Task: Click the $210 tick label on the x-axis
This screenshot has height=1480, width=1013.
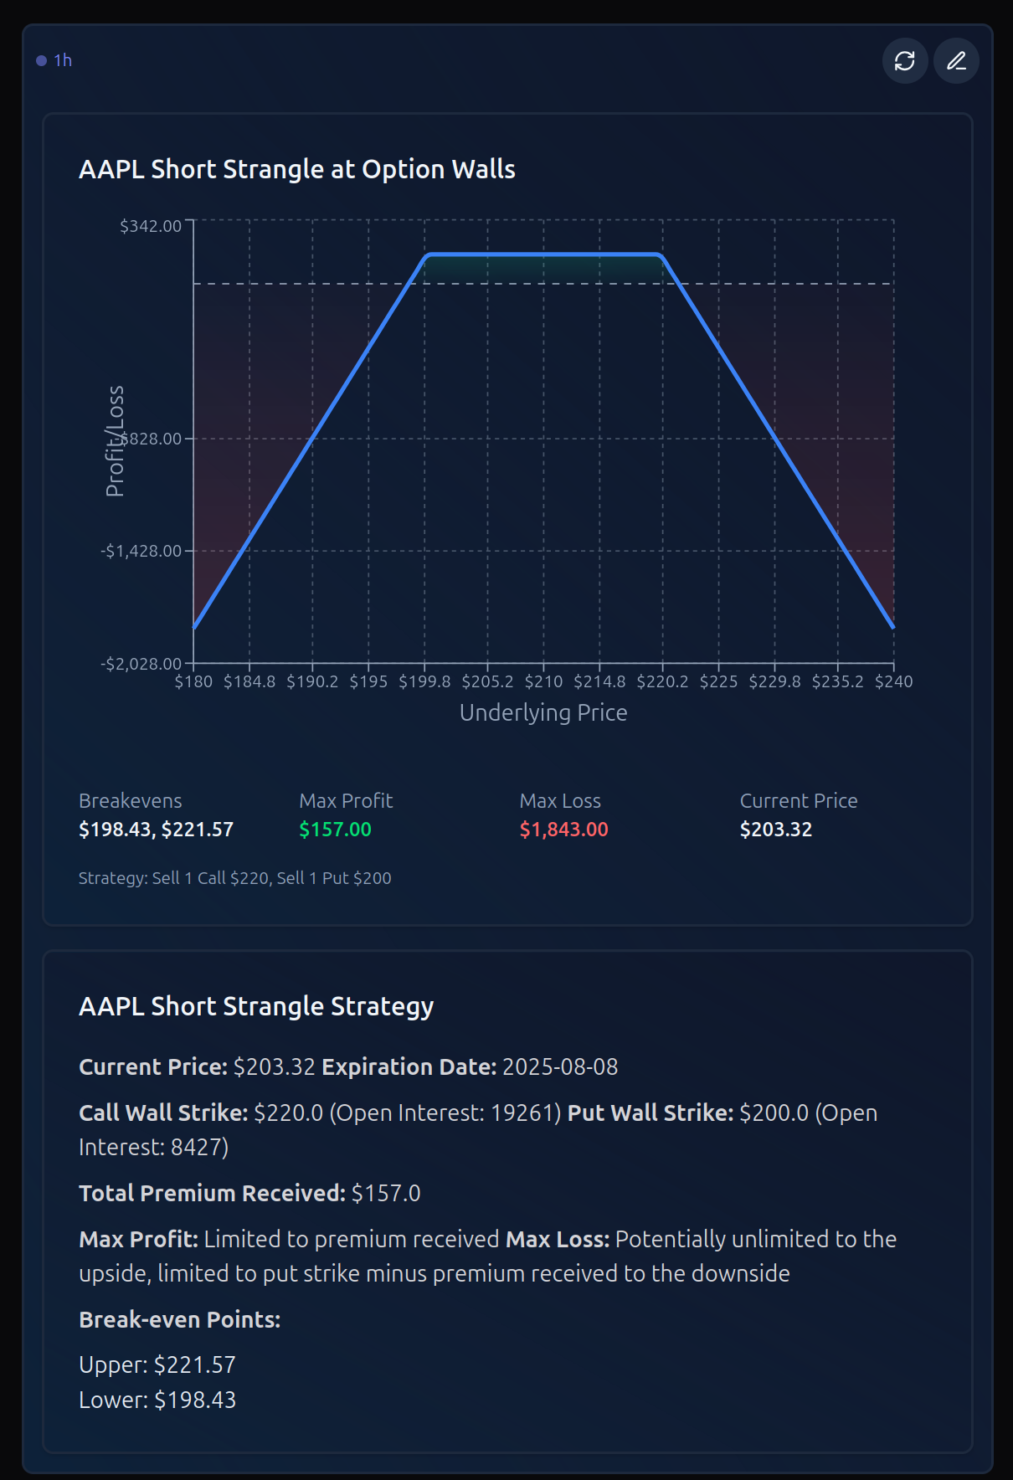Action: [x=543, y=681]
